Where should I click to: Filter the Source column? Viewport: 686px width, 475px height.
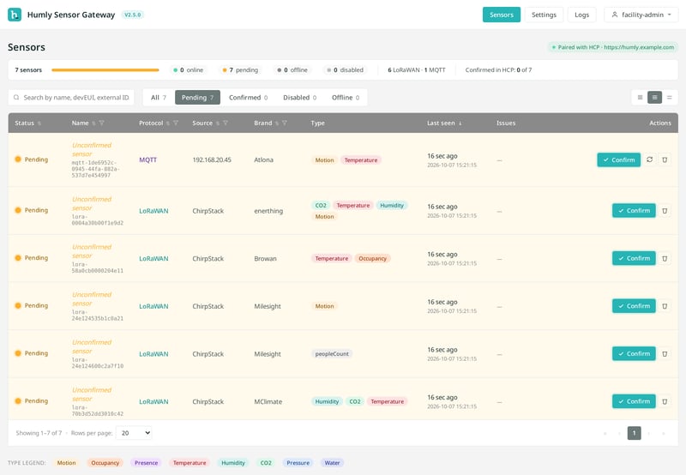[x=226, y=123]
